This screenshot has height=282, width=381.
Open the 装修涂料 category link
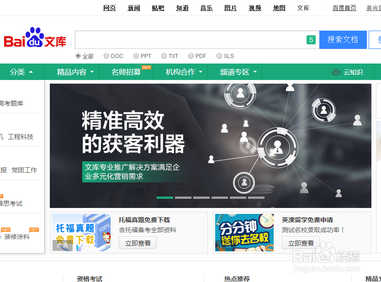17,237
